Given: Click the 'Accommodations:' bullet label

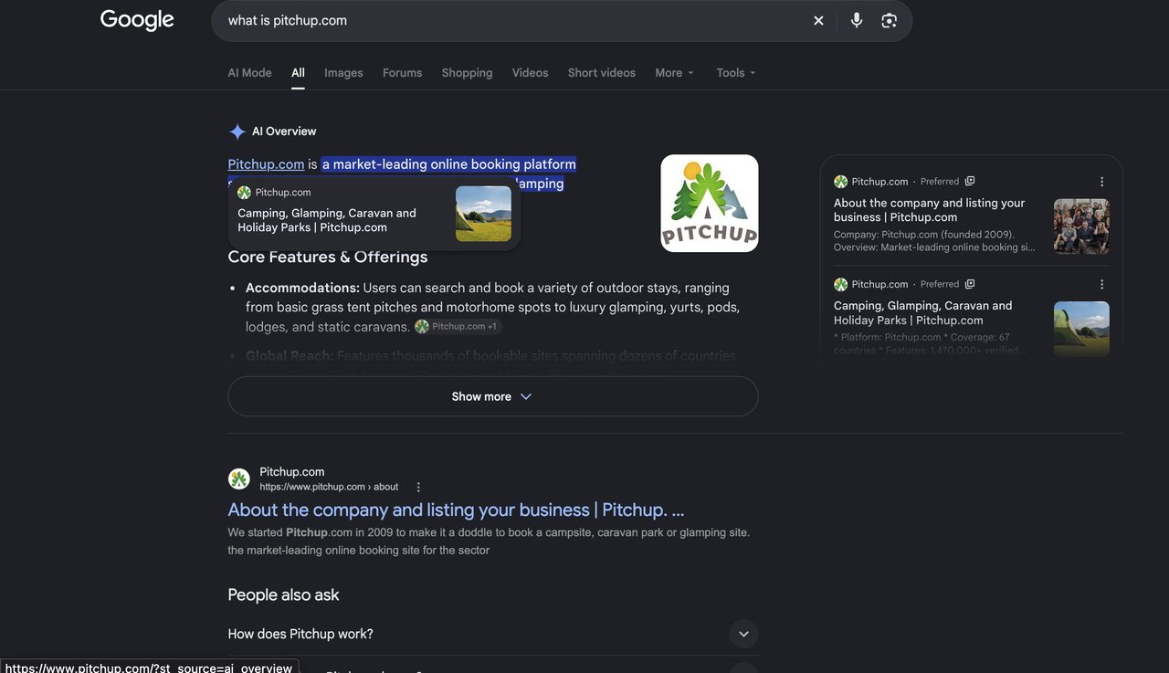Looking at the screenshot, I should [x=302, y=288].
